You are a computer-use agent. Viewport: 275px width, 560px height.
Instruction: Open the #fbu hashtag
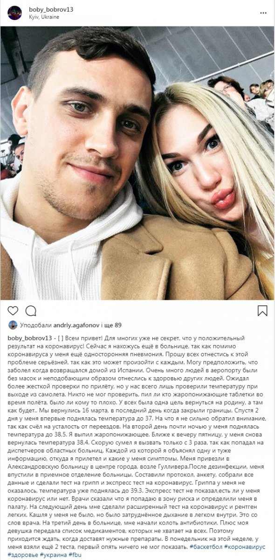[x=76, y=555]
